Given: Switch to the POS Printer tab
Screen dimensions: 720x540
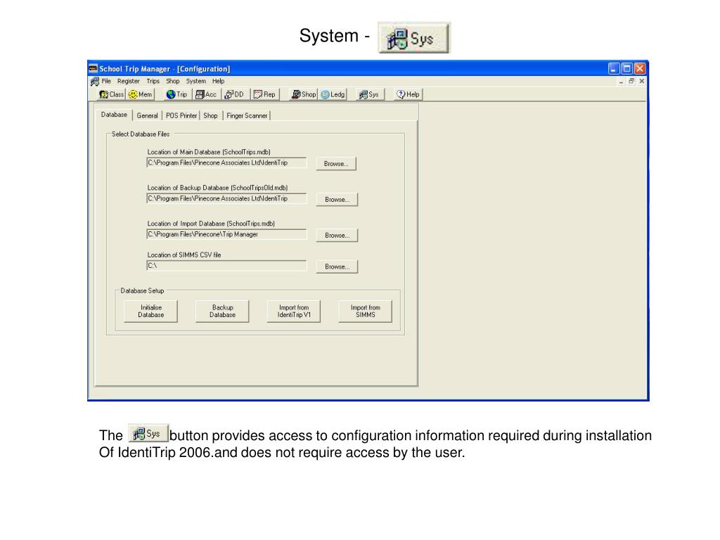Looking at the screenshot, I should pos(181,116).
